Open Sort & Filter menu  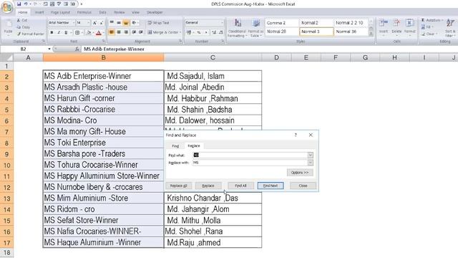[x=450, y=27]
